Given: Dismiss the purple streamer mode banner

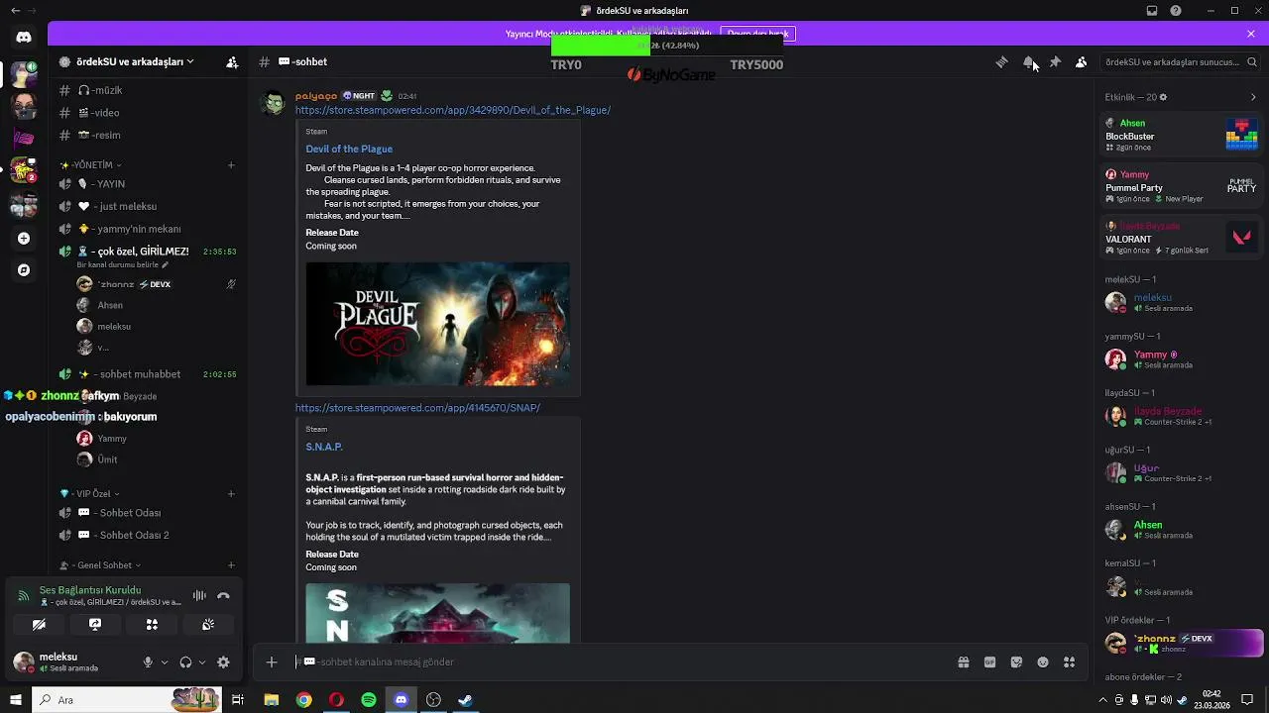Looking at the screenshot, I should click(x=1251, y=34).
